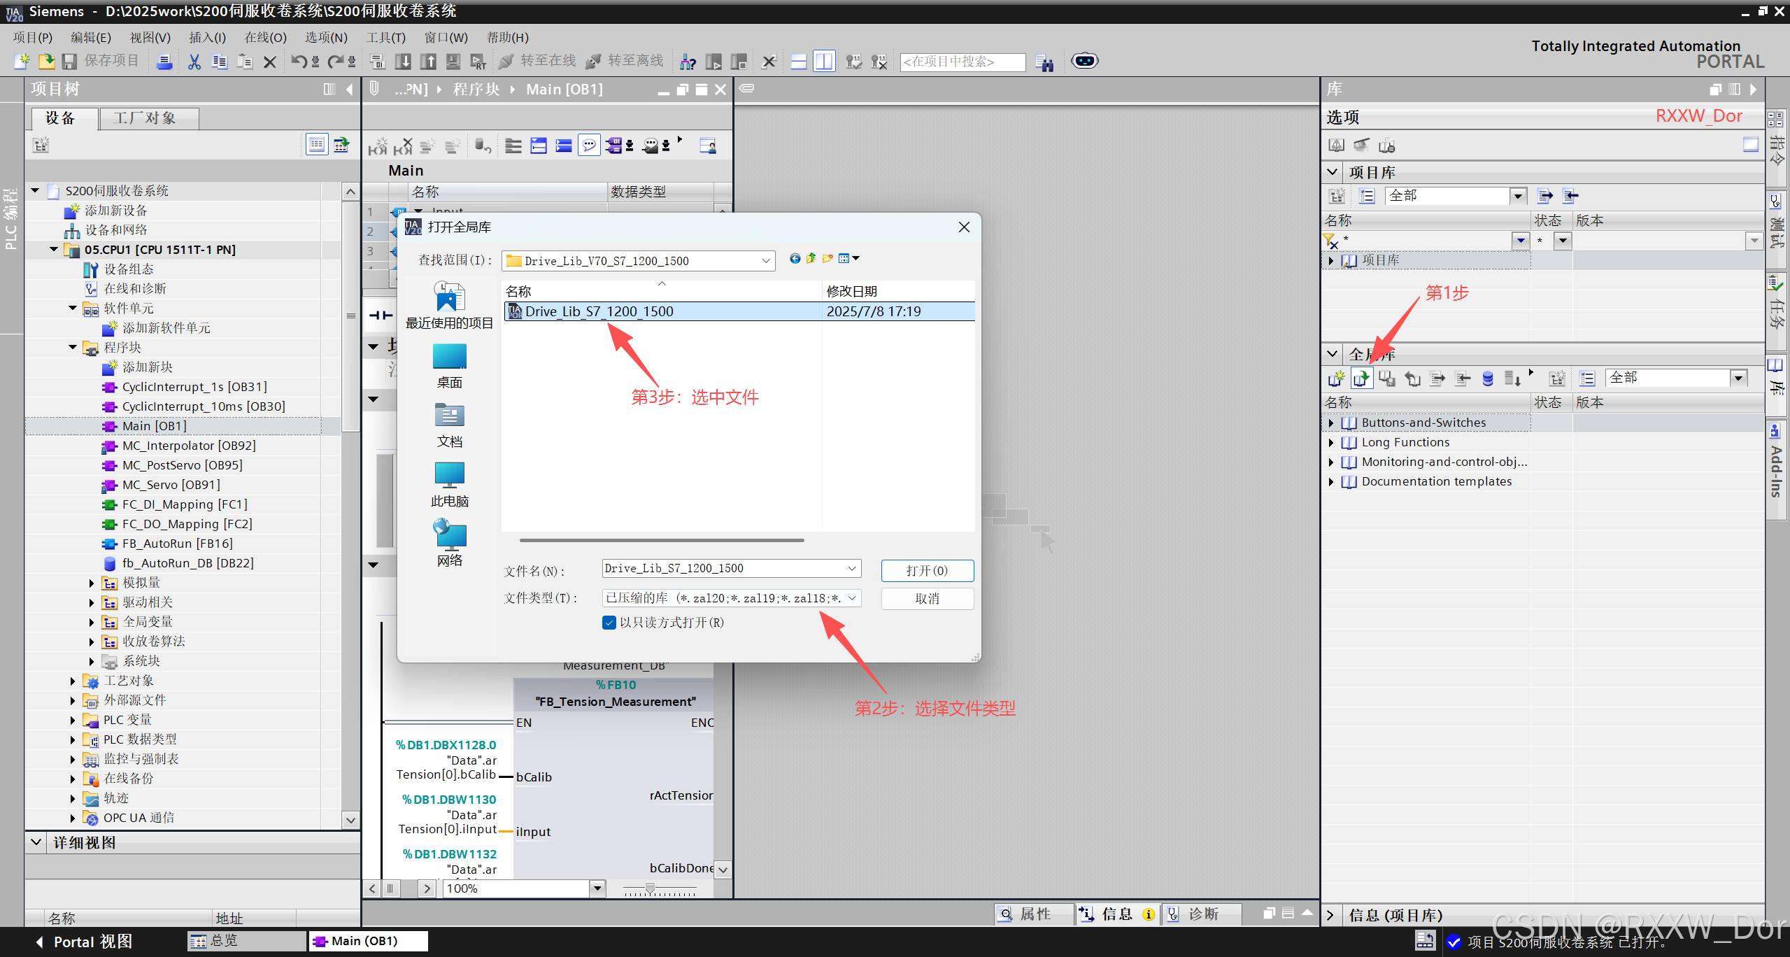1790x957 pixels.
Task: Open the file type dropdown
Action: tap(852, 598)
